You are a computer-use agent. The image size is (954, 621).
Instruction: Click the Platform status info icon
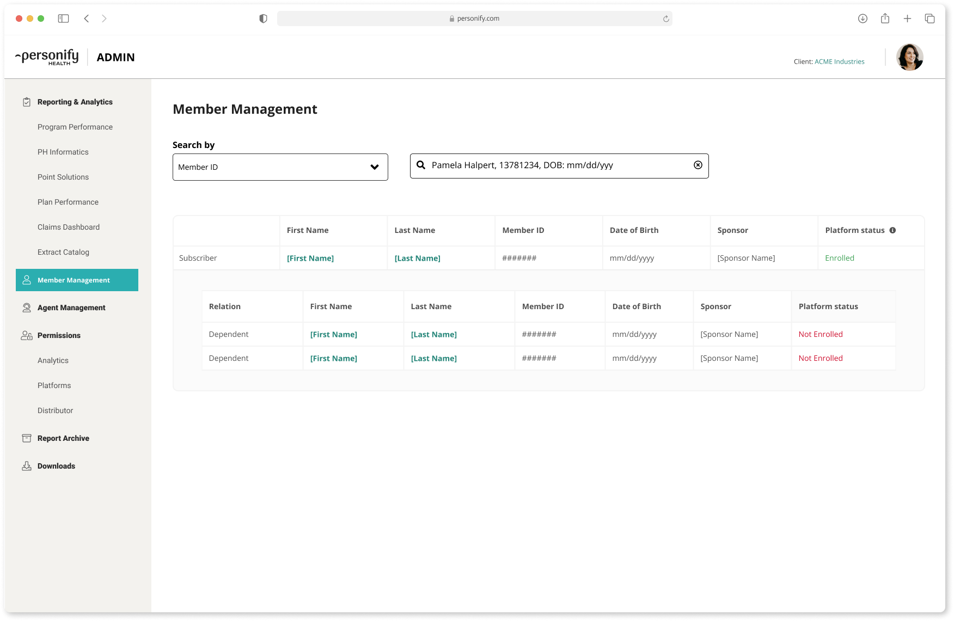pos(892,230)
